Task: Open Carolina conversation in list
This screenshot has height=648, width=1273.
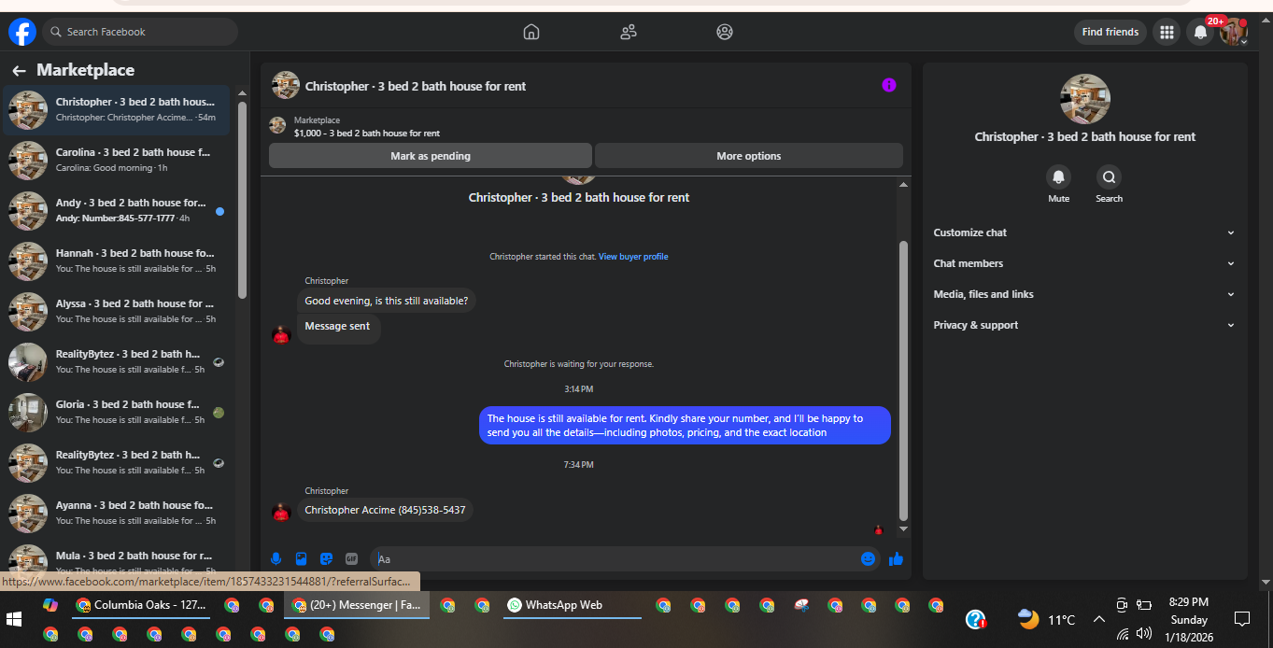Action: pos(117,161)
